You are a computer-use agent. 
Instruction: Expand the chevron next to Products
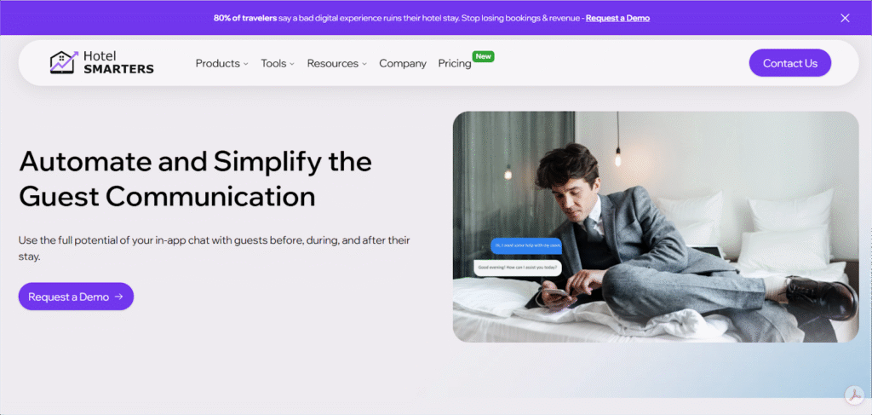(245, 64)
